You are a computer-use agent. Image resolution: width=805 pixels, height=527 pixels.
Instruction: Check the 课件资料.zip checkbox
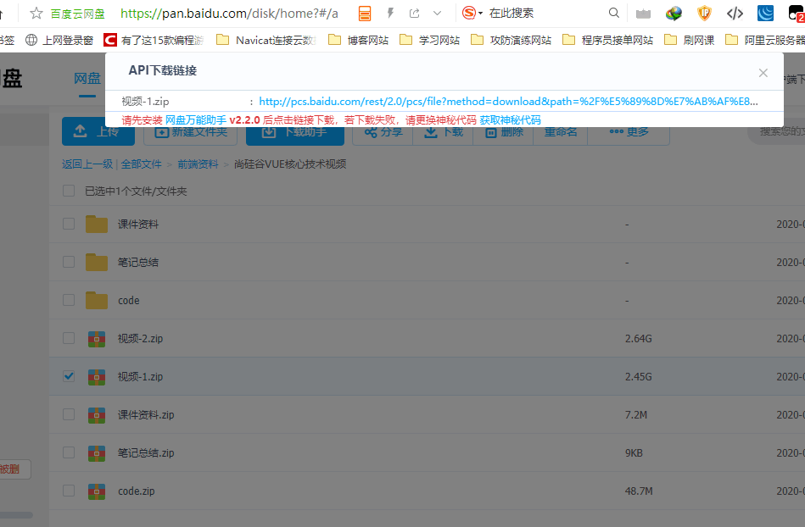(68, 414)
